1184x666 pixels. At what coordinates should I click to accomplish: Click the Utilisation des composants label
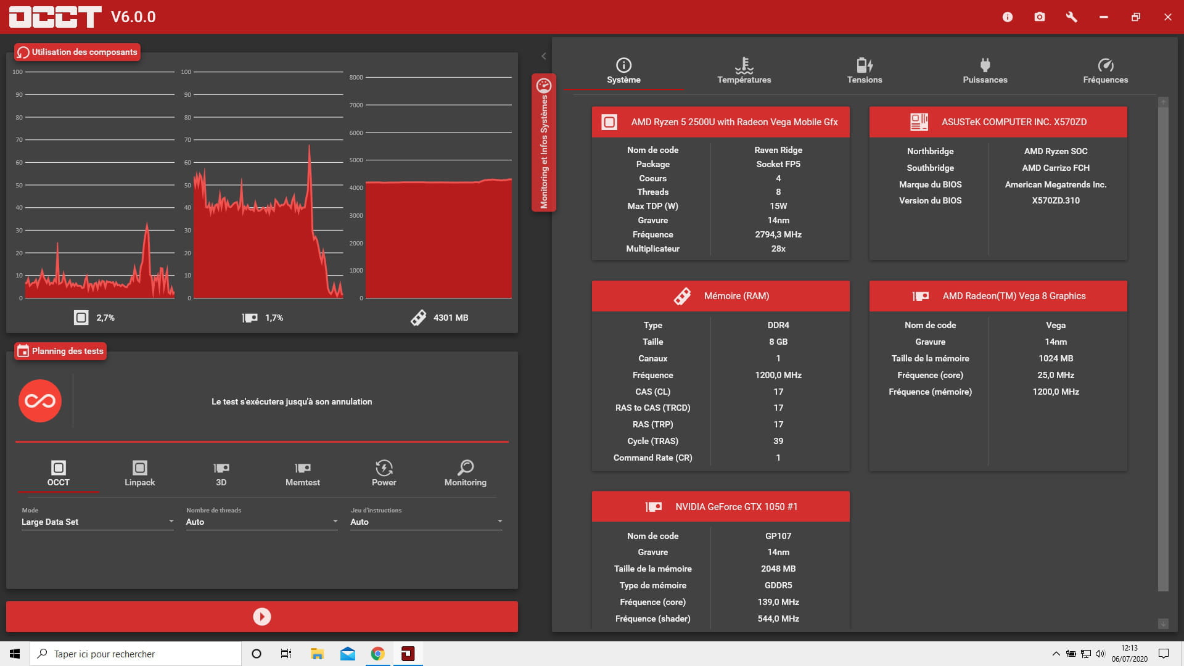tap(78, 52)
